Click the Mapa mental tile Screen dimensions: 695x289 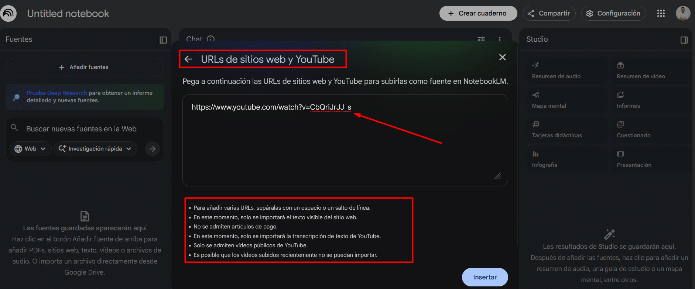[567, 100]
